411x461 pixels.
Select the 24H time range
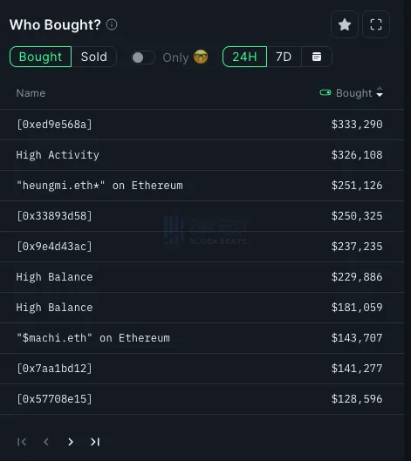click(244, 57)
